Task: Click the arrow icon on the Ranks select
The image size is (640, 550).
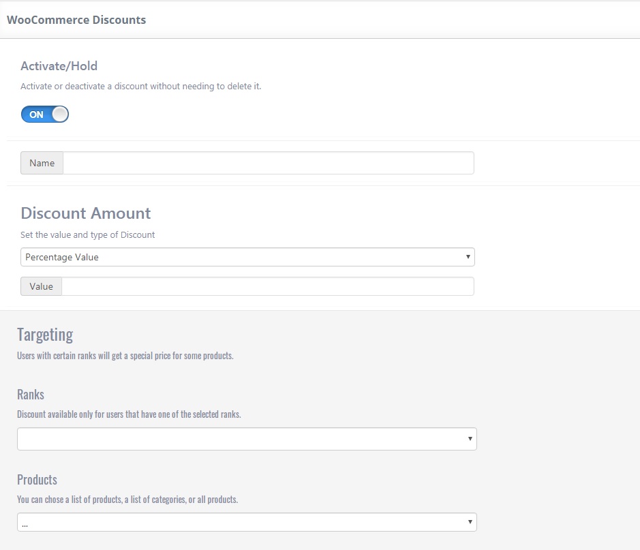Action: pos(470,439)
